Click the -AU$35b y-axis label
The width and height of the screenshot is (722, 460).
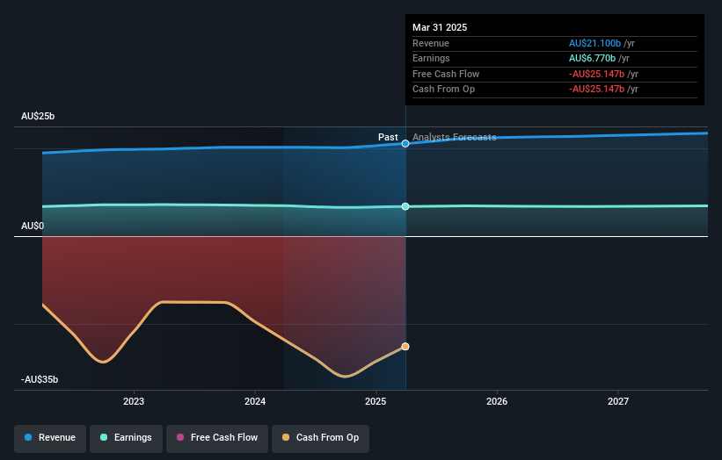click(x=40, y=379)
